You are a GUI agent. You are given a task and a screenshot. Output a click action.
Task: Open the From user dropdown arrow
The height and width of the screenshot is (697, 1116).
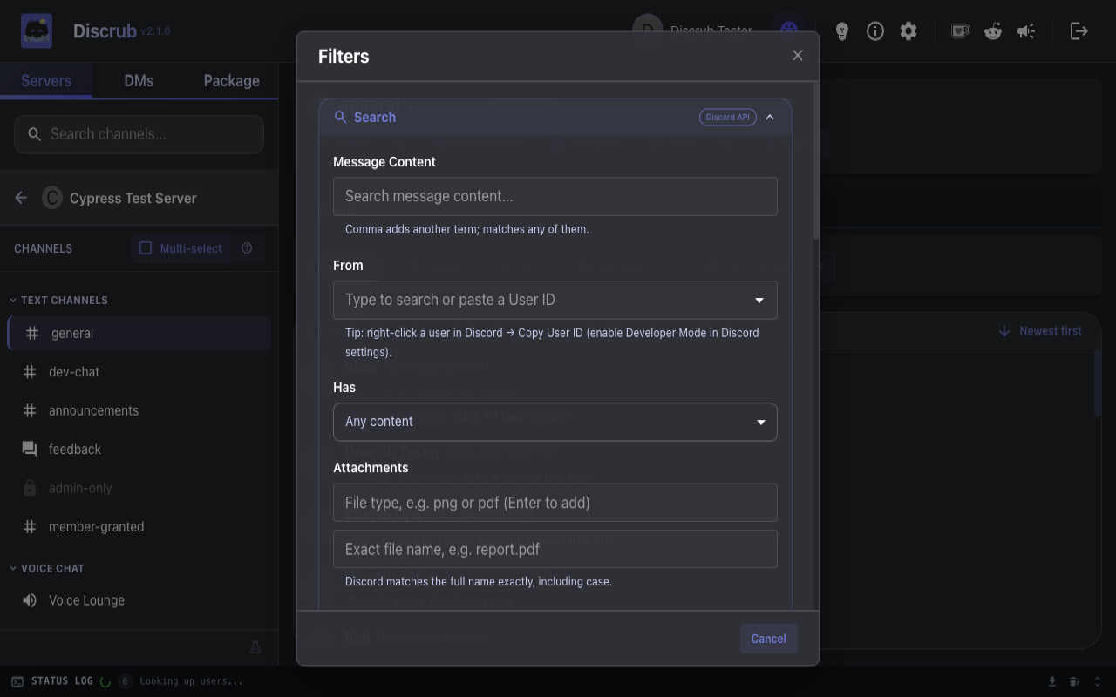point(759,300)
